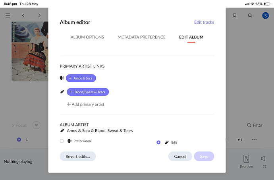This screenshot has height=180, width=274.
Task: Favorite album with heart icon
Action: (37, 125)
